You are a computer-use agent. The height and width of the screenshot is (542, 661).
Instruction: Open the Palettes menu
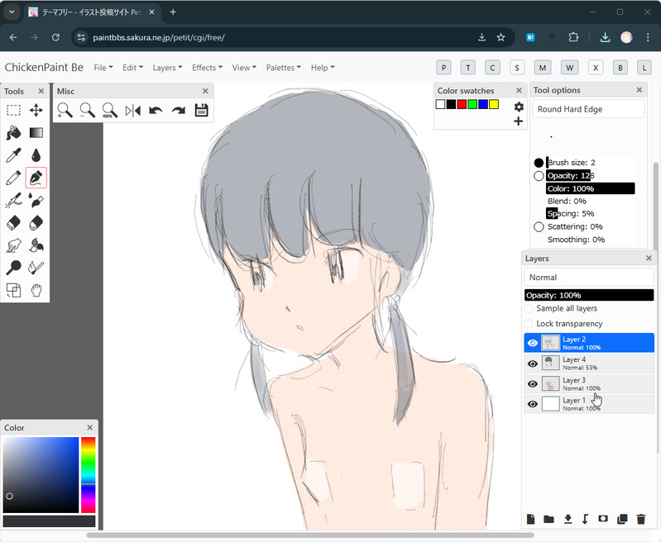pos(283,68)
